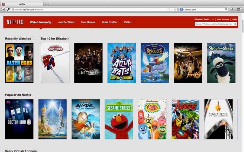Open the Yo Gabba Gabba poster
This screenshot has width=244, height=152.
coord(152,119)
